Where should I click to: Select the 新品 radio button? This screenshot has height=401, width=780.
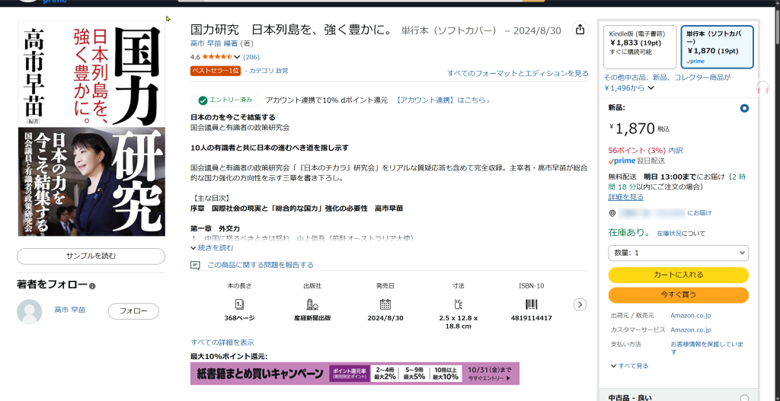point(743,108)
